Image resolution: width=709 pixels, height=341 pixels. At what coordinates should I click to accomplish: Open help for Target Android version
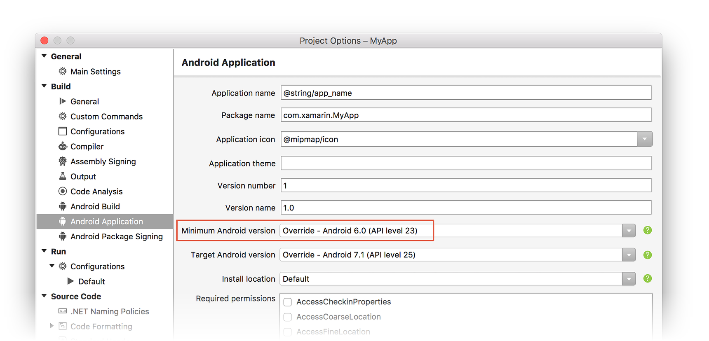tap(648, 255)
